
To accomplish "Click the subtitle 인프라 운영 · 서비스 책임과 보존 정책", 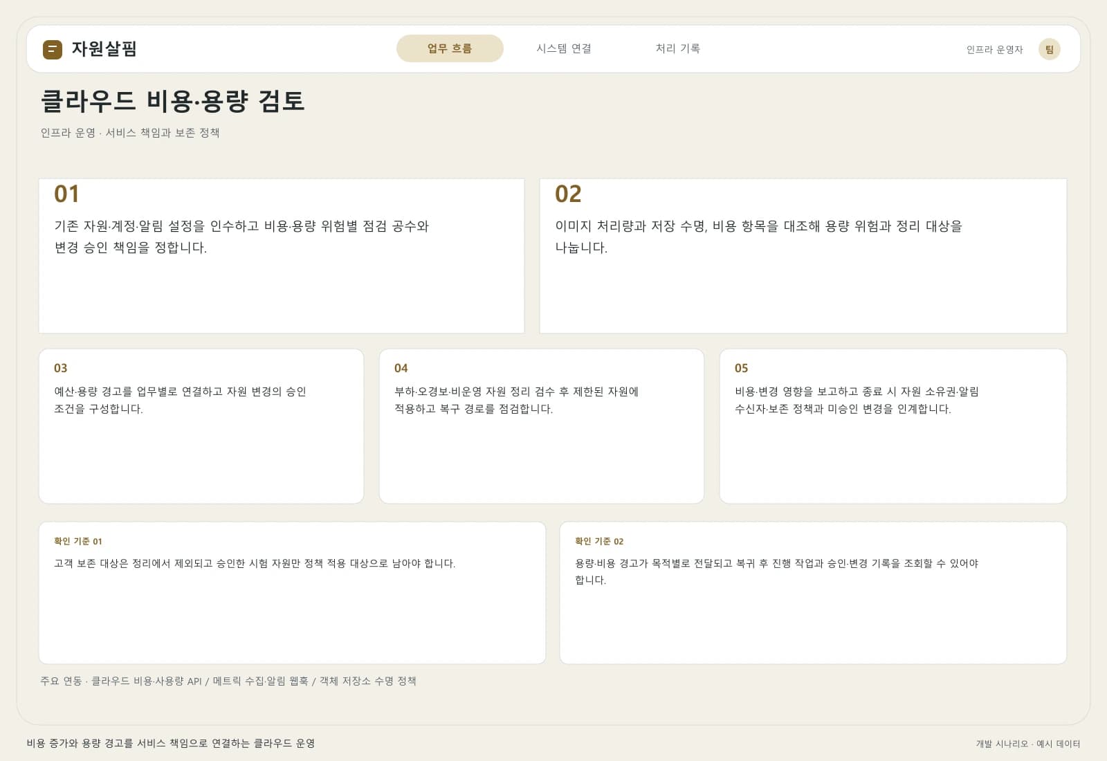I will pos(130,133).
